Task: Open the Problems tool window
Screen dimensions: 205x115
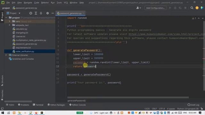Action: (x=24, y=105)
